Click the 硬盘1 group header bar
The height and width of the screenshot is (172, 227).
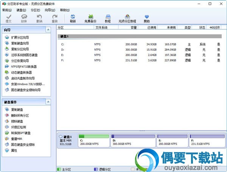tap(140, 36)
